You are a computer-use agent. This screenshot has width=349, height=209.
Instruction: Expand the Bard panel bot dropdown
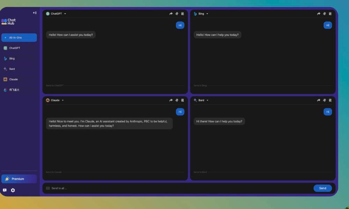(x=207, y=100)
